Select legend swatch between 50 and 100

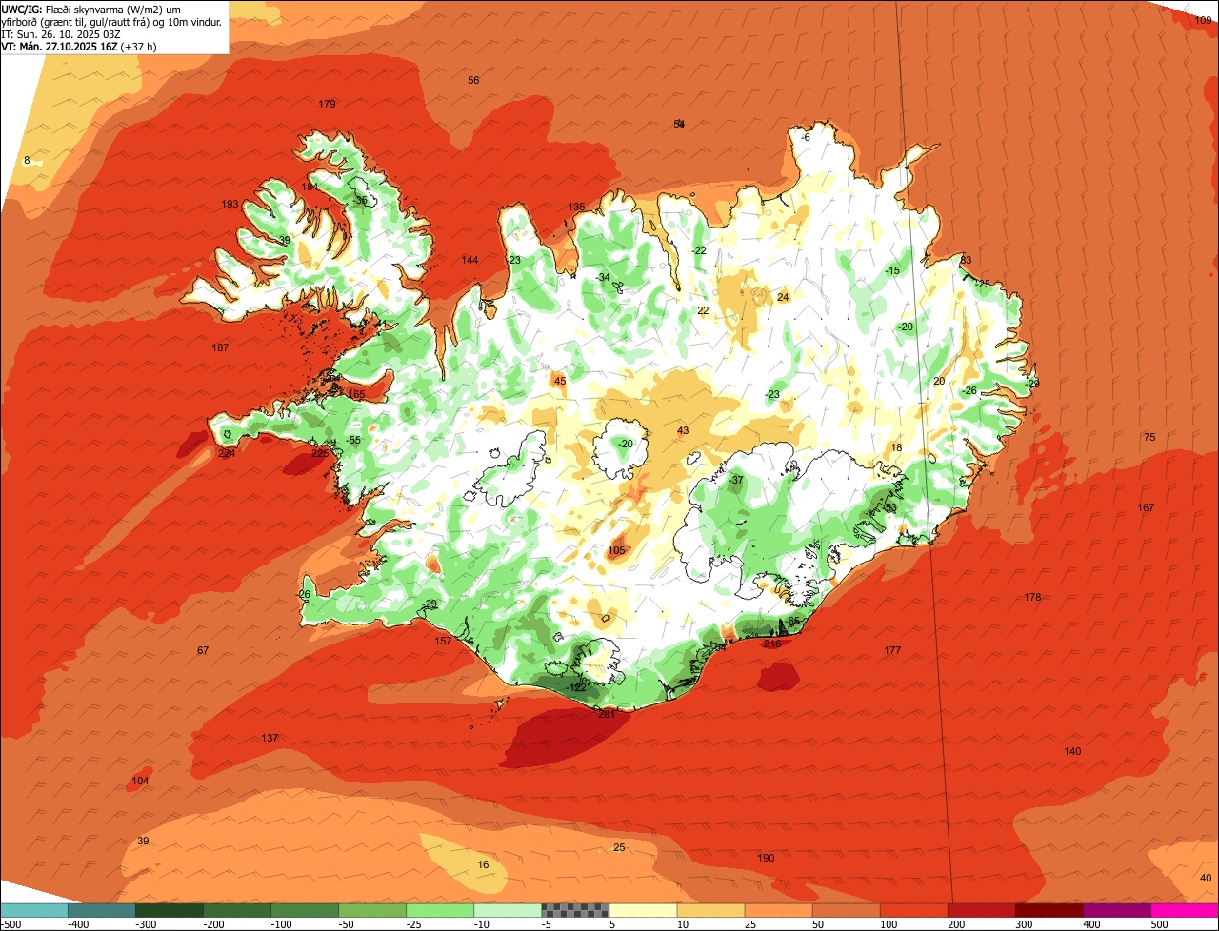click(x=846, y=910)
